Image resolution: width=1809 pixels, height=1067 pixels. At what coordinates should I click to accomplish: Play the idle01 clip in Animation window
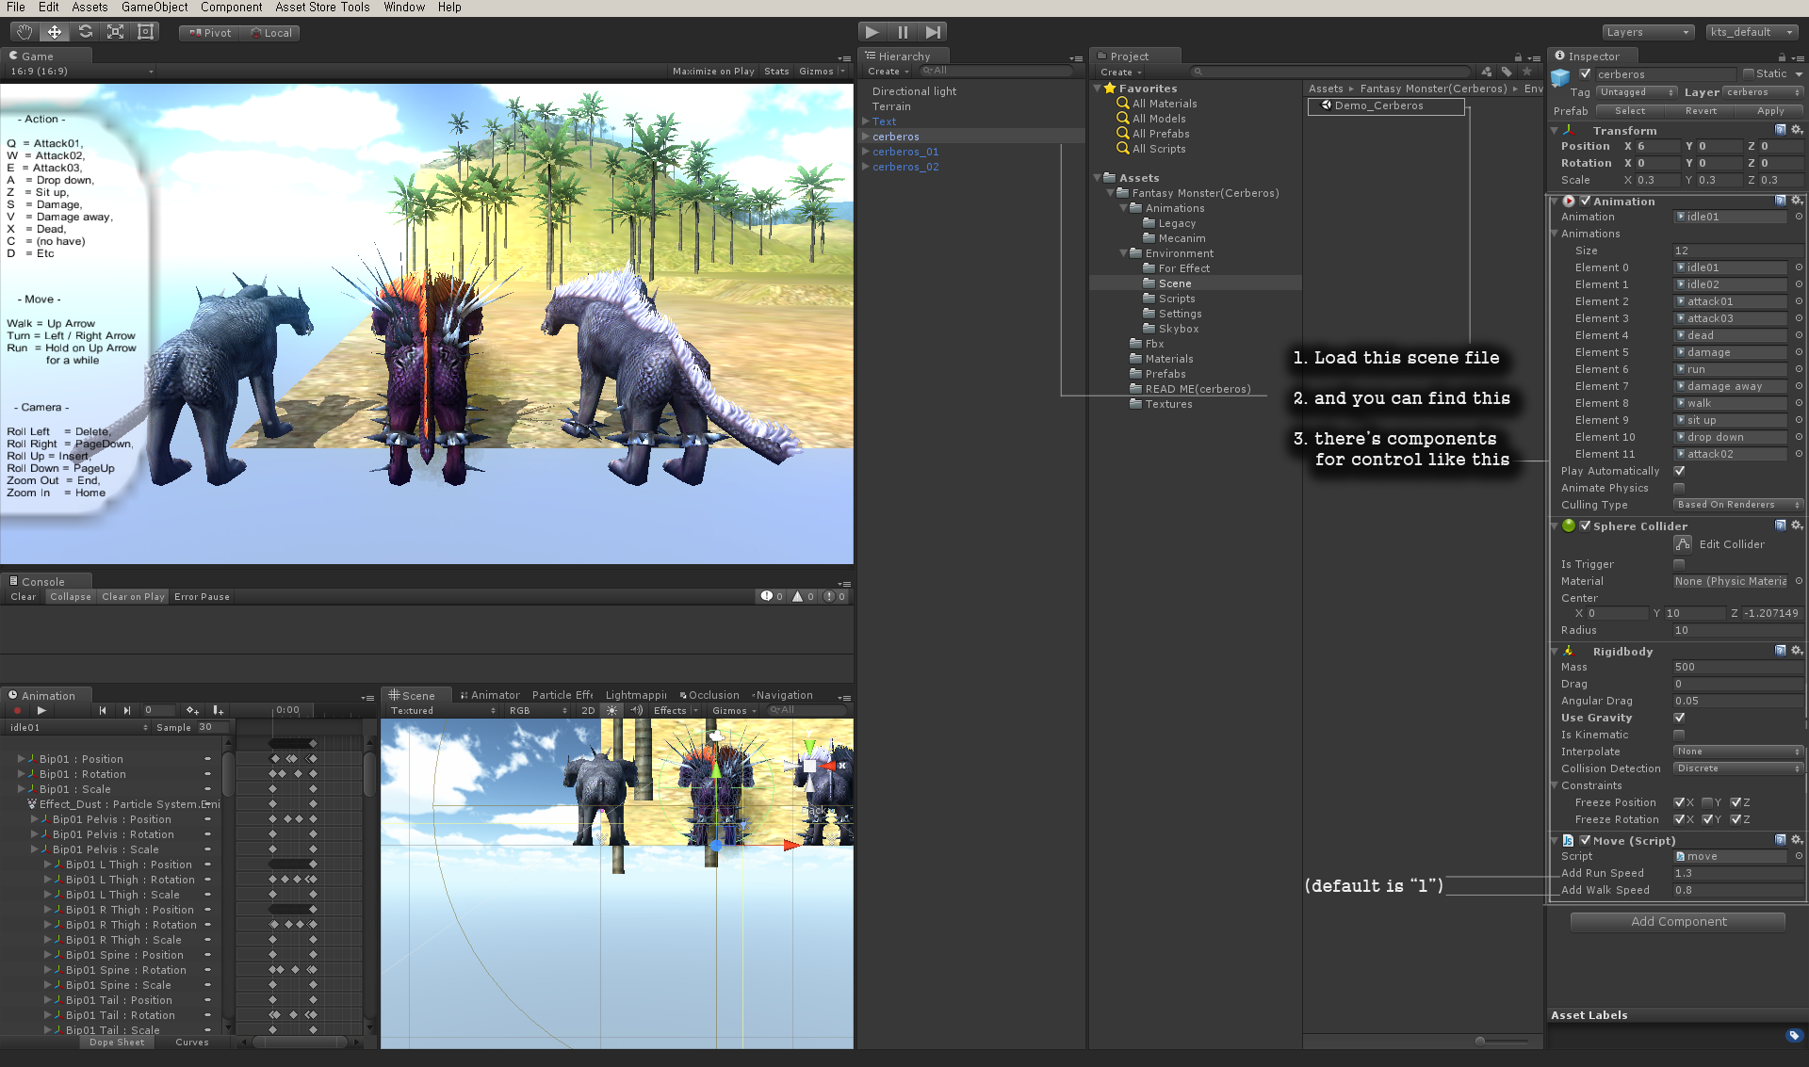[41, 710]
